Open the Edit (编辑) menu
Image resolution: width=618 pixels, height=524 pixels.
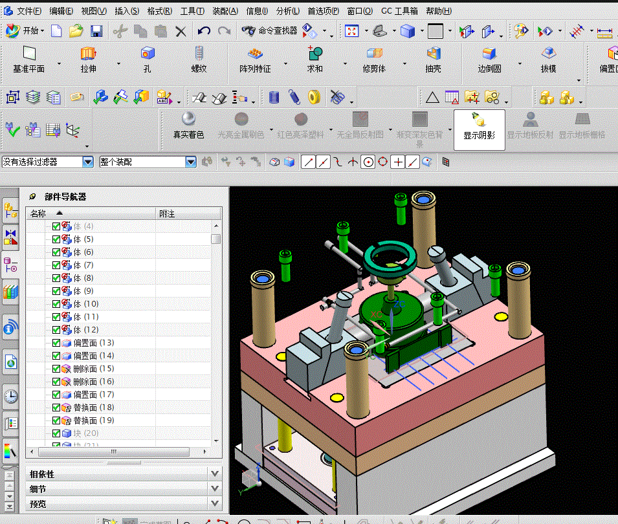61,11
